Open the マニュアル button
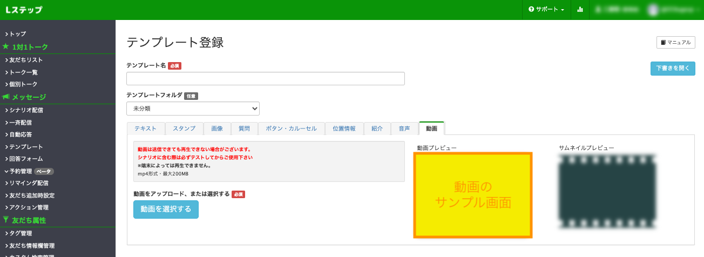 [675, 42]
